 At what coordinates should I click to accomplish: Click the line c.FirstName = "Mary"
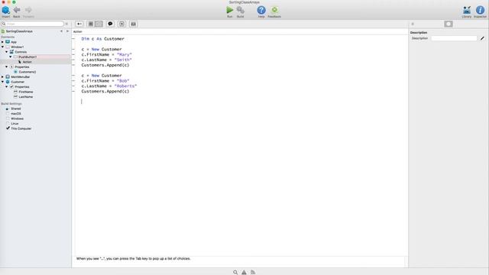106,54
